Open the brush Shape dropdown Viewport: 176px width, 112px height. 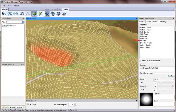point(164,79)
